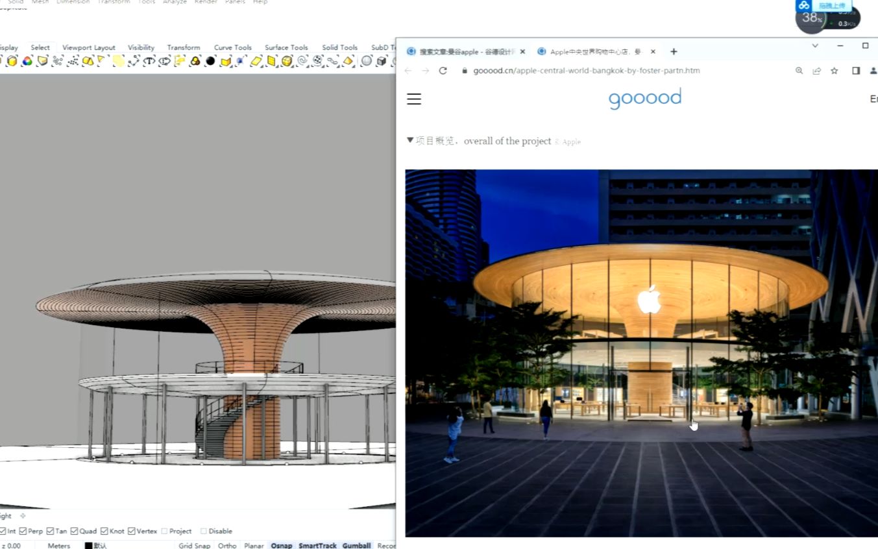
Task: Click the open yellow box polysurface select icon
Action: click(x=225, y=61)
